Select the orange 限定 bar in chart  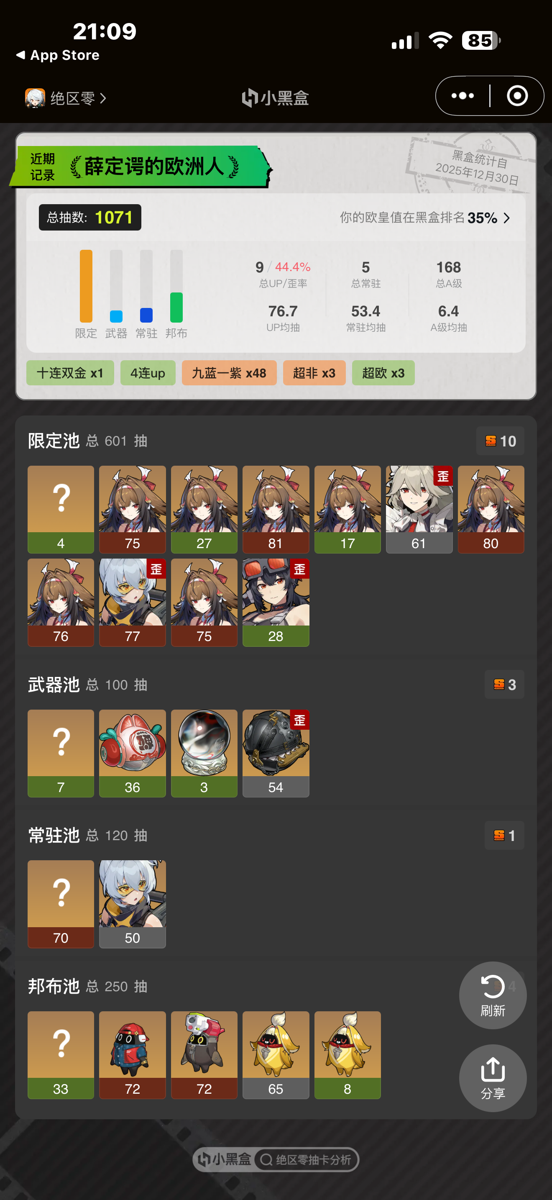point(86,286)
